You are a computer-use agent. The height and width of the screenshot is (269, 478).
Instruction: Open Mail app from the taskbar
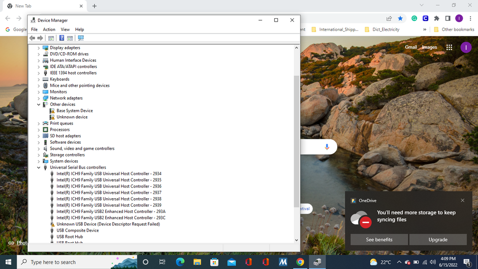click(232, 262)
